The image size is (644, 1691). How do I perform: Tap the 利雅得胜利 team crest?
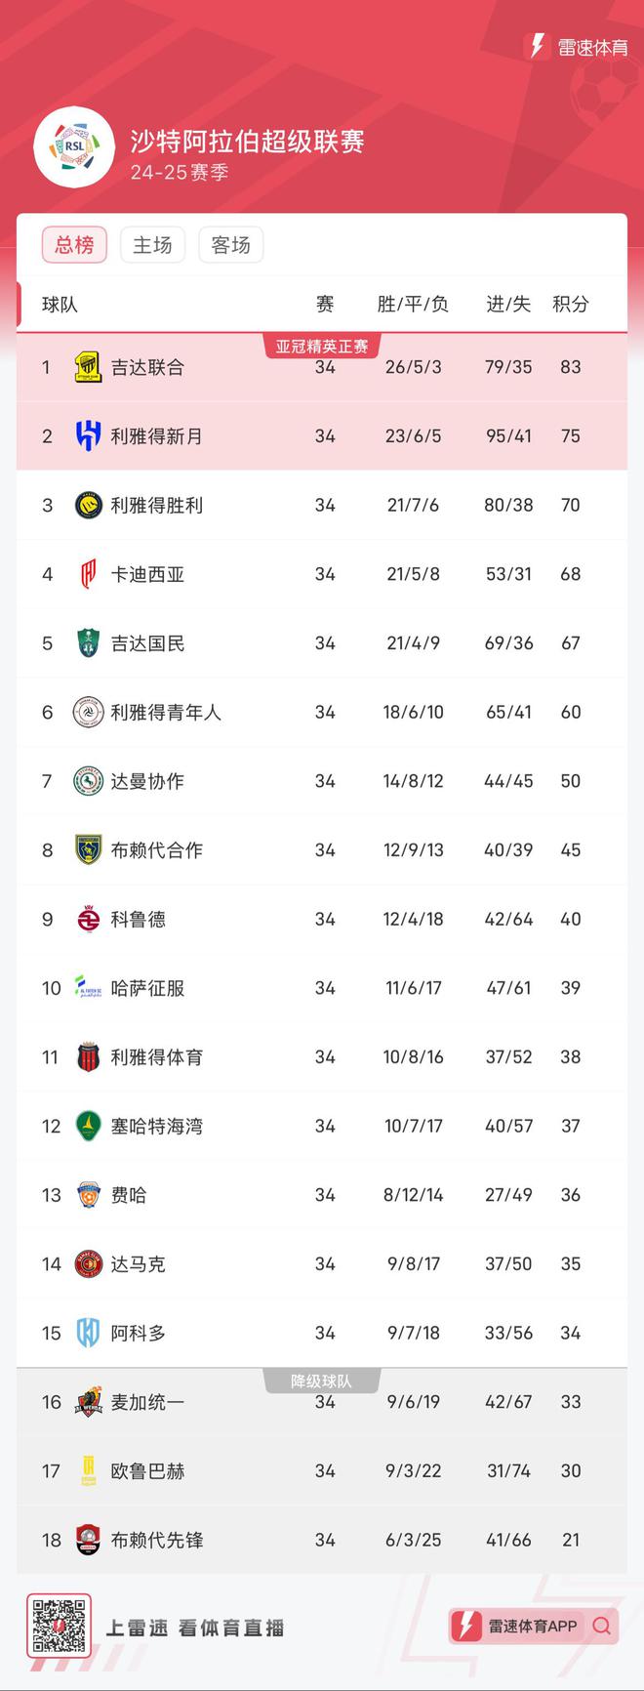click(88, 505)
